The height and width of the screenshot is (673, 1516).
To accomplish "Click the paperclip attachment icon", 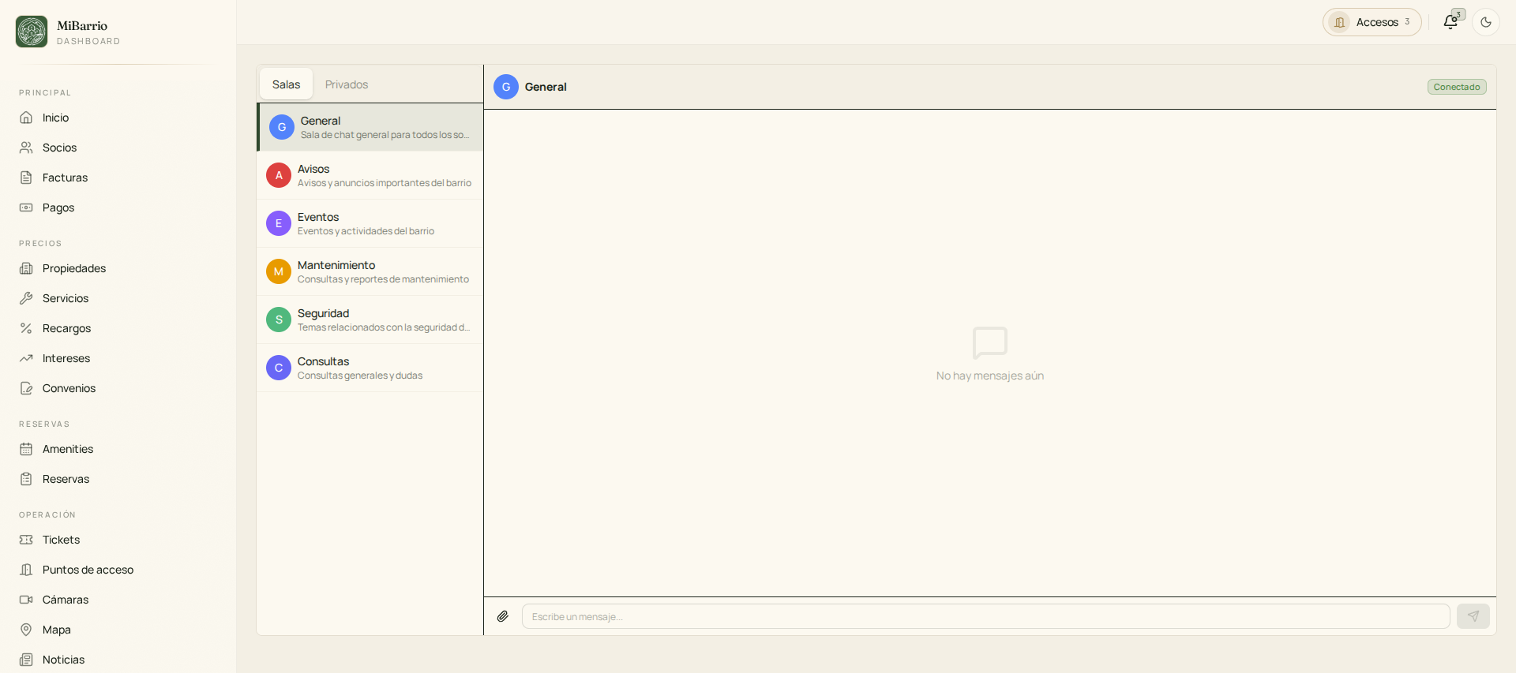I will point(503,616).
